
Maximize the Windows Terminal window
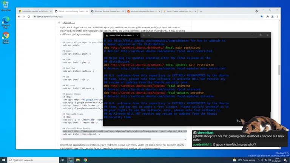(x=261, y=35)
